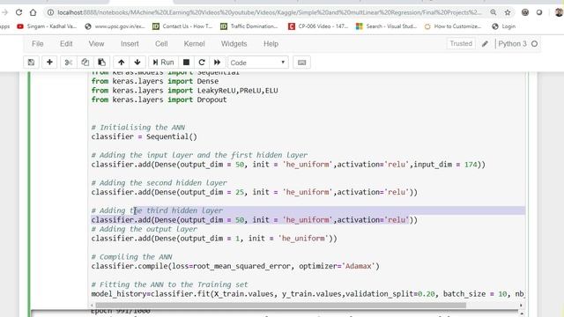564x317 pixels.
Task: View site information icon in address bar
Action: (50, 12)
